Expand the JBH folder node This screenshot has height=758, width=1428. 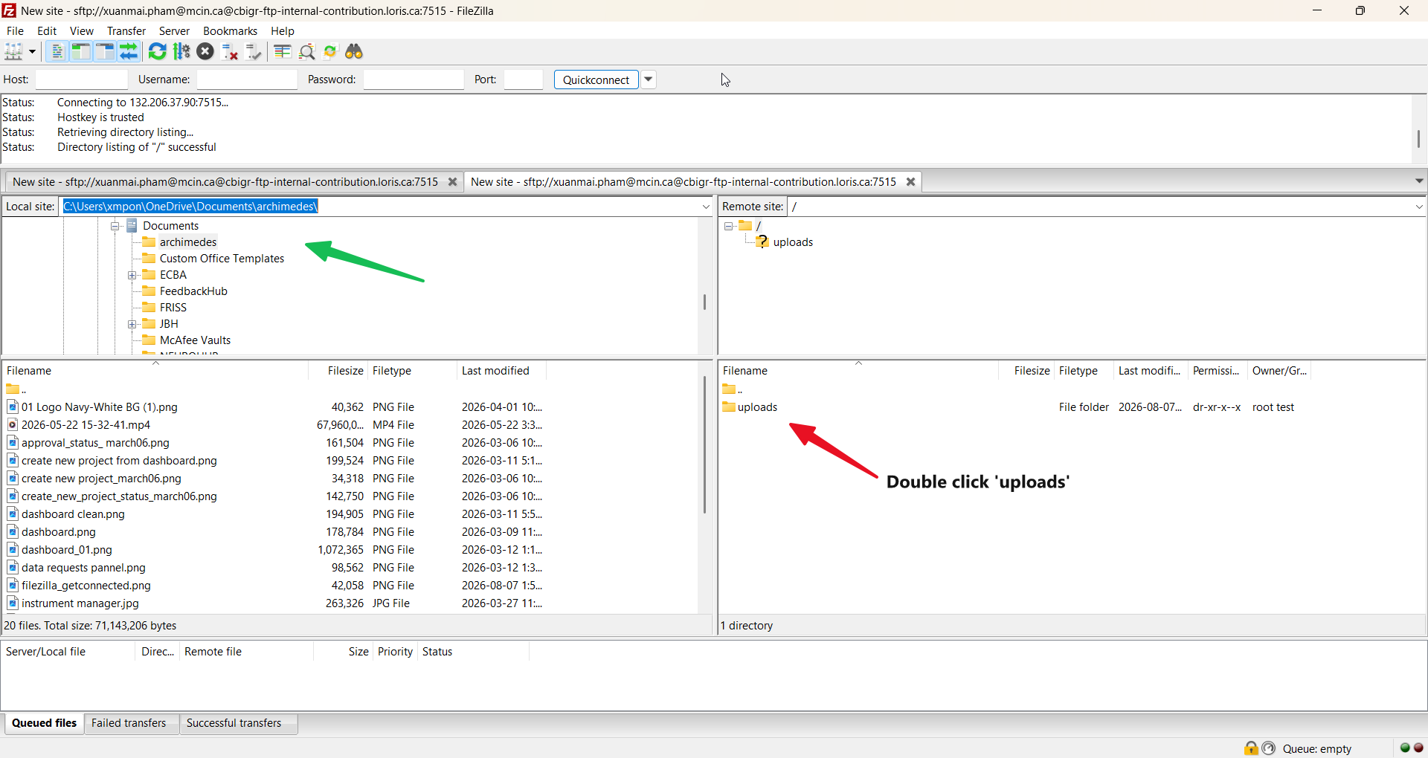tap(132, 324)
